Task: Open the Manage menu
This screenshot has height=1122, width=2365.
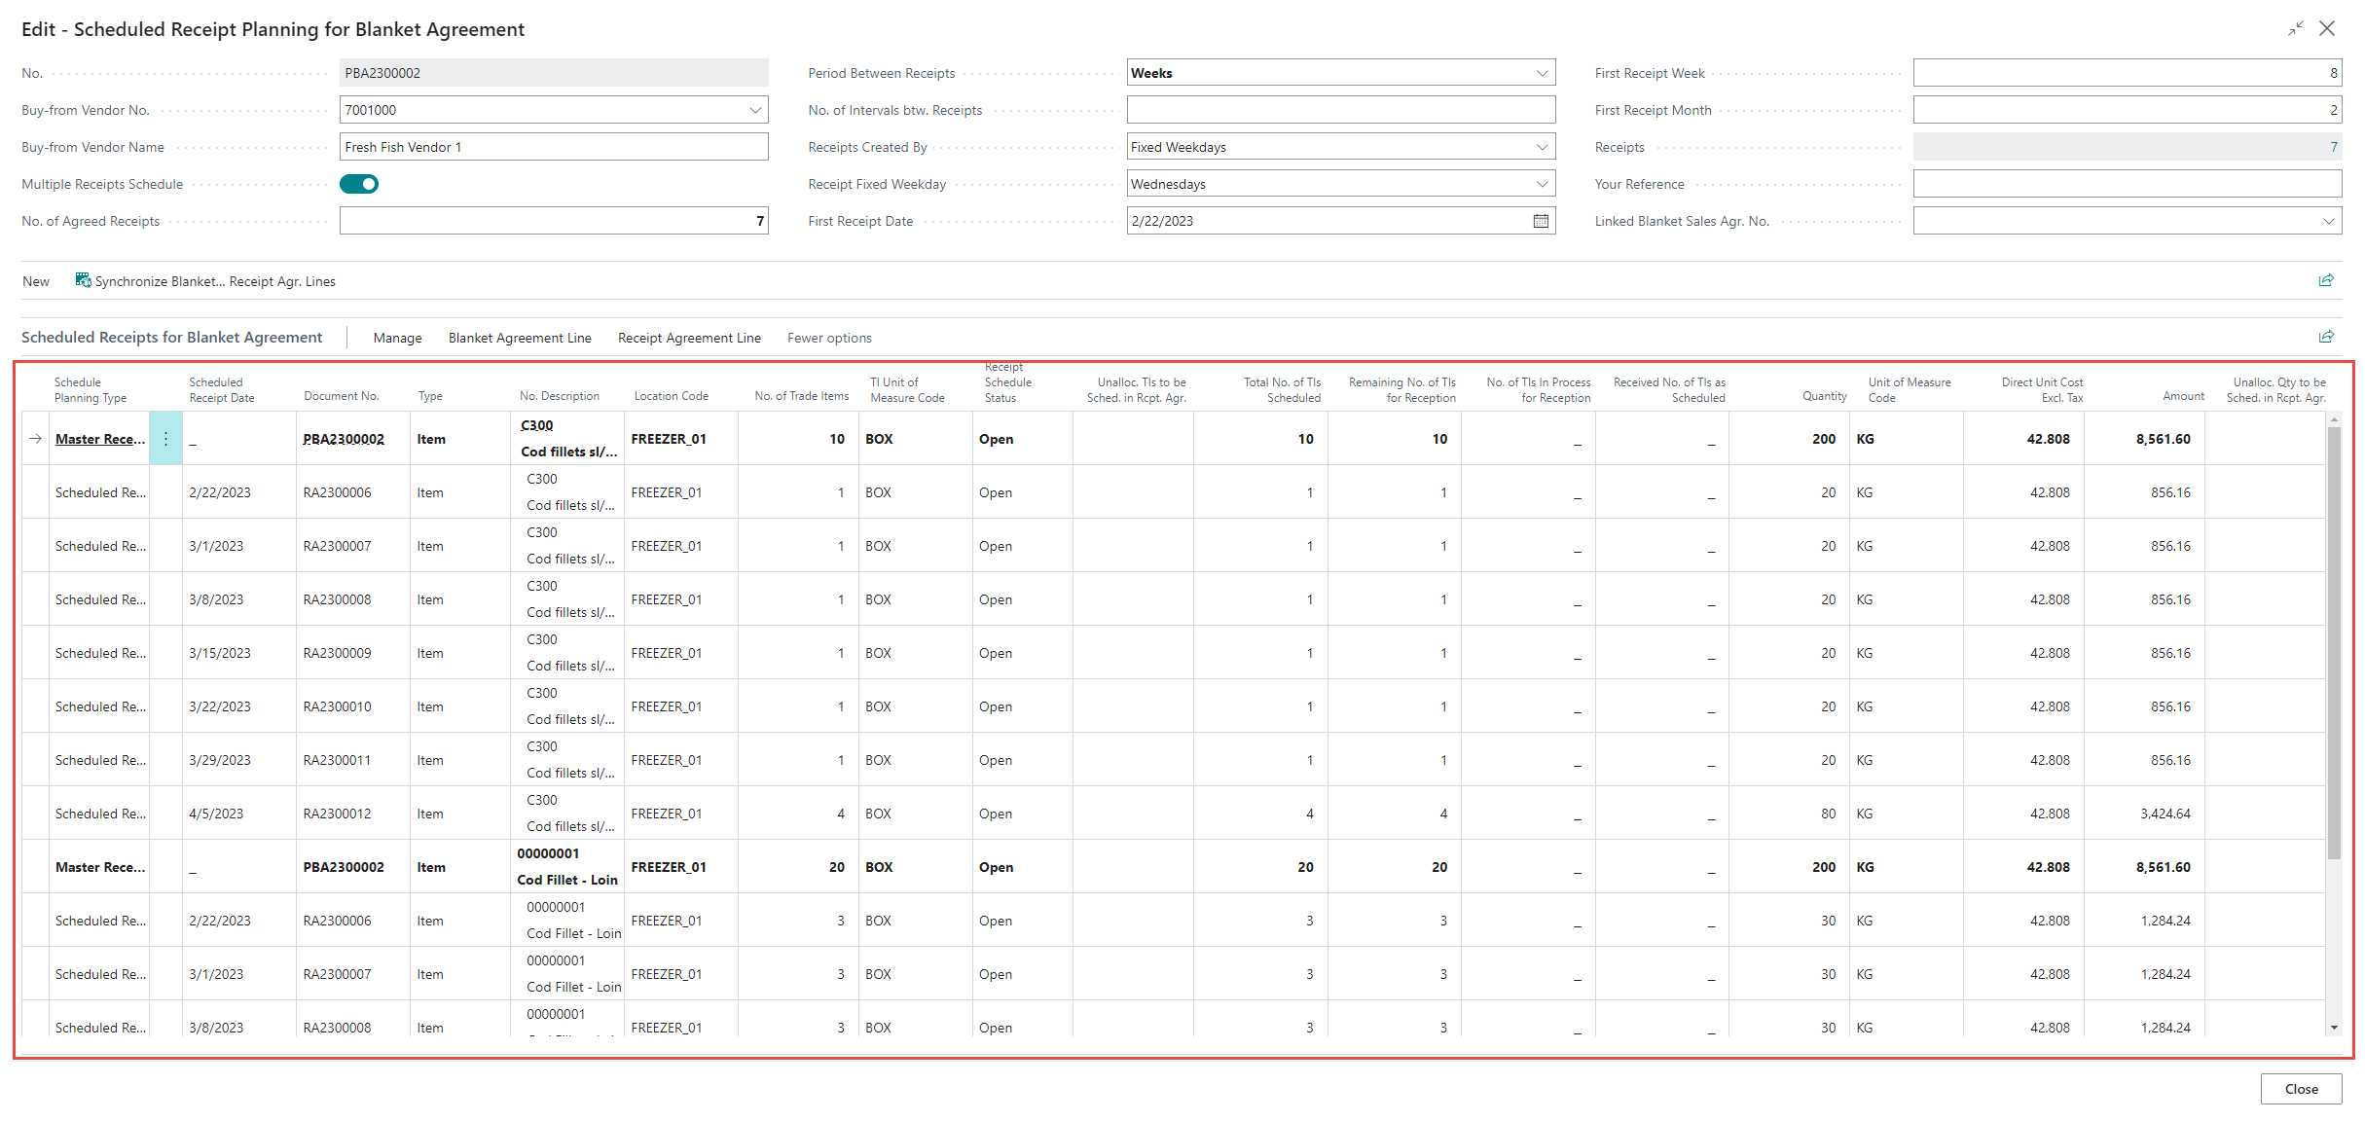Action: click(x=397, y=338)
